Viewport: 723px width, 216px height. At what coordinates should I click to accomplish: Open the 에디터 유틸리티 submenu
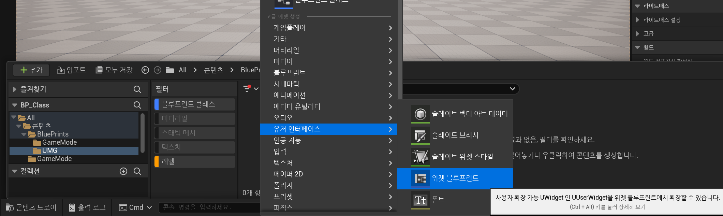pyautogui.click(x=328, y=107)
